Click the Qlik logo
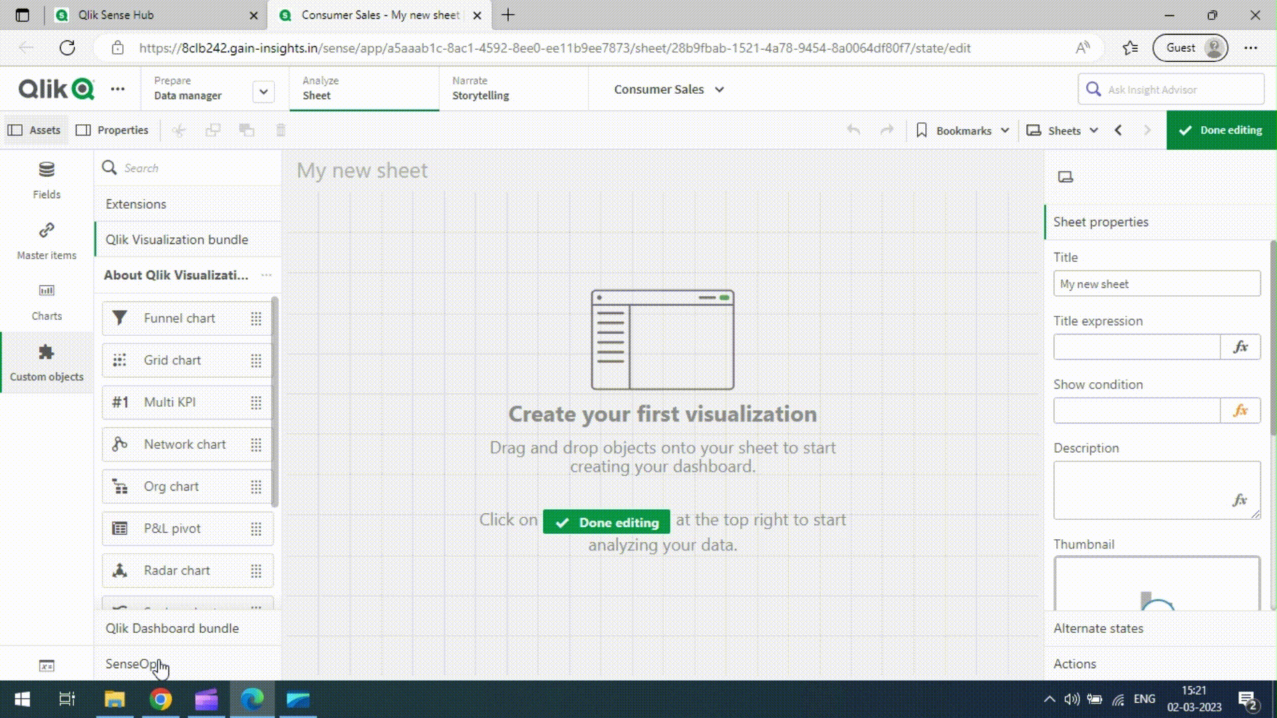This screenshot has width=1277, height=718. [57, 88]
